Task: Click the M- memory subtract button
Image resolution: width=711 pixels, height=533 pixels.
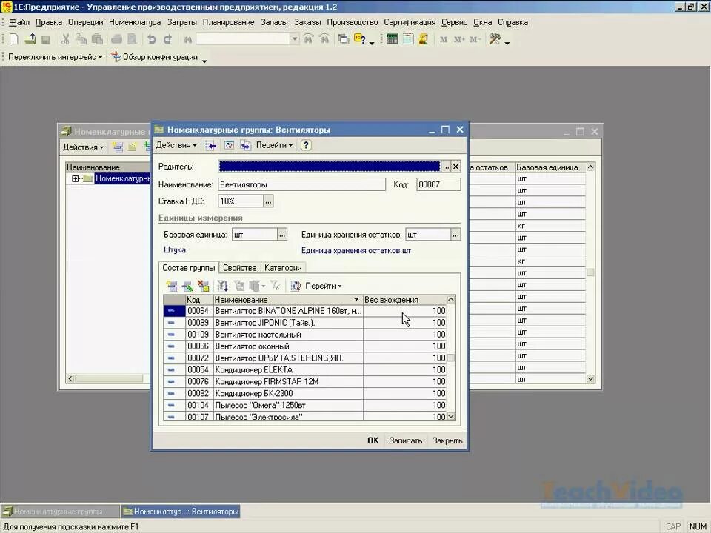Action: click(475, 40)
